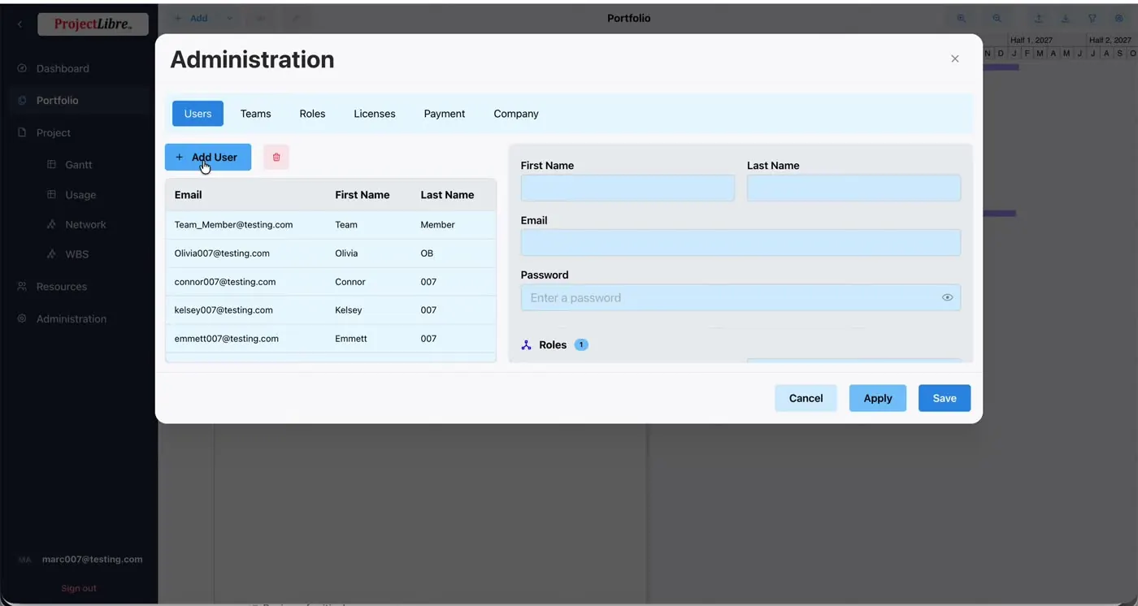Click the zoom in magnifier in Portfolio toolbar

(962, 19)
